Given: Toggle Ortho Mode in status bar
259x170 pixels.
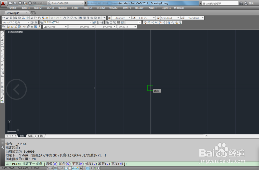Looking at the screenshot, I should (59, 168).
